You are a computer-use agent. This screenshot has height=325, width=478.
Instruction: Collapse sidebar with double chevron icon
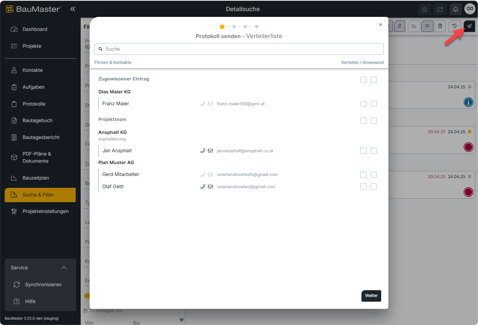coord(72,9)
